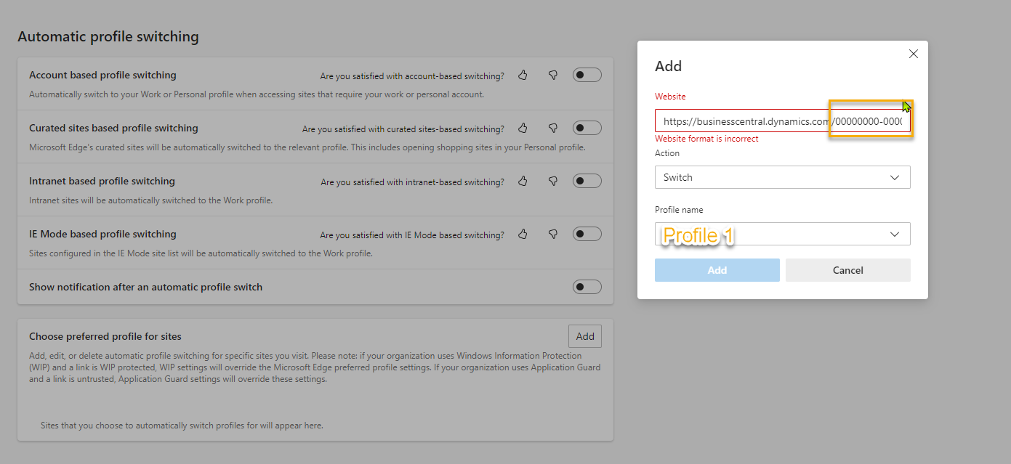Click Add next to Choose preferred profile
This screenshot has height=464, width=1011.
click(584, 335)
